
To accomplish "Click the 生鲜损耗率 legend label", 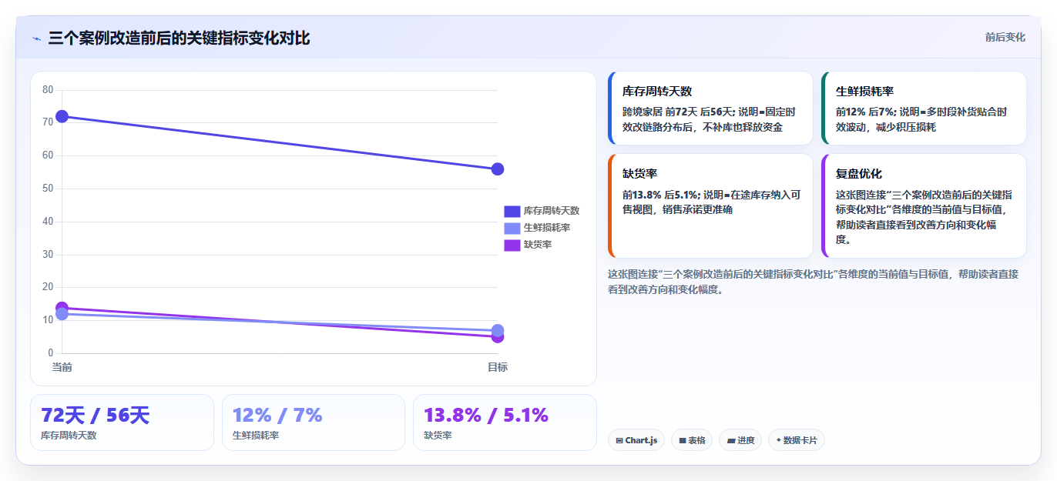I will [x=547, y=228].
